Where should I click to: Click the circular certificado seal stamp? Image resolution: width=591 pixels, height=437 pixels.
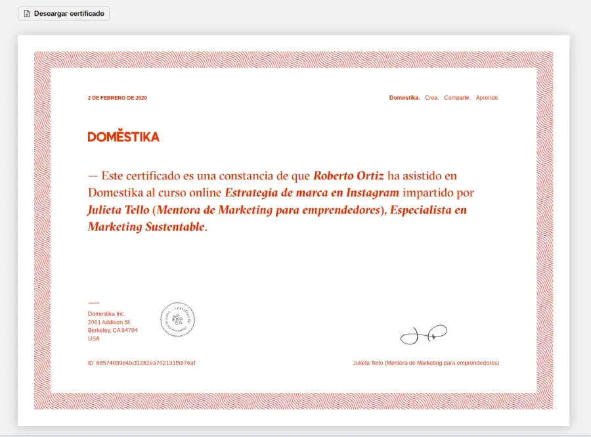tap(177, 319)
